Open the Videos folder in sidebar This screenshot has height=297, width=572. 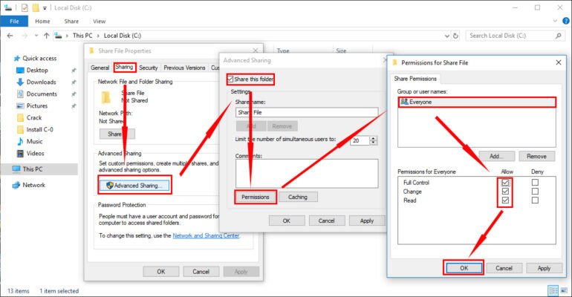pos(35,153)
